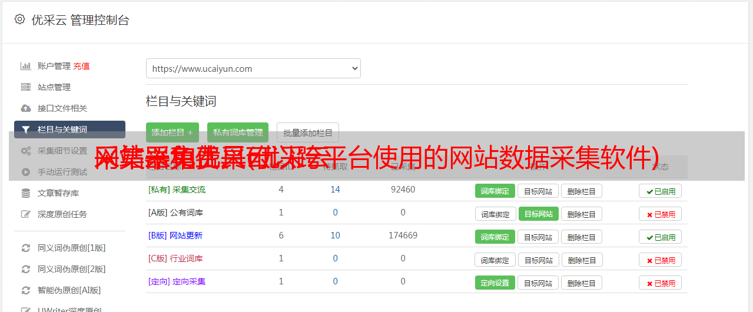Click the server icon for 站点管理
The width and height of the screenshot is (753, 312).
click(x=25, y=87)
